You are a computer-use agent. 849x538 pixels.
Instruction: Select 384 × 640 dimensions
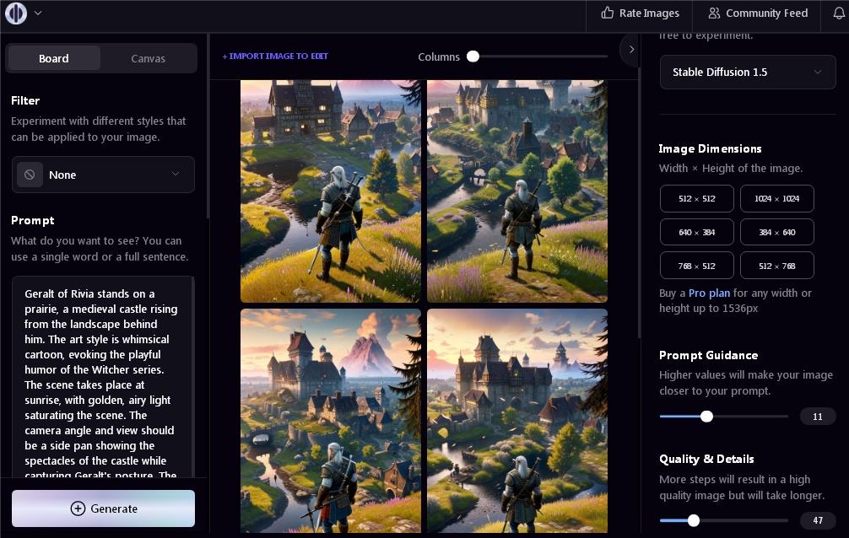777,232
